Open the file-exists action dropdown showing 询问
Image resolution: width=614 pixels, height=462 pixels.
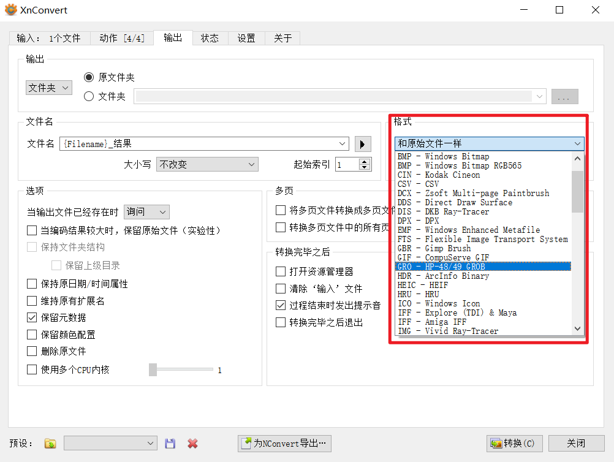pyautogui.click(x=146, y=212)
